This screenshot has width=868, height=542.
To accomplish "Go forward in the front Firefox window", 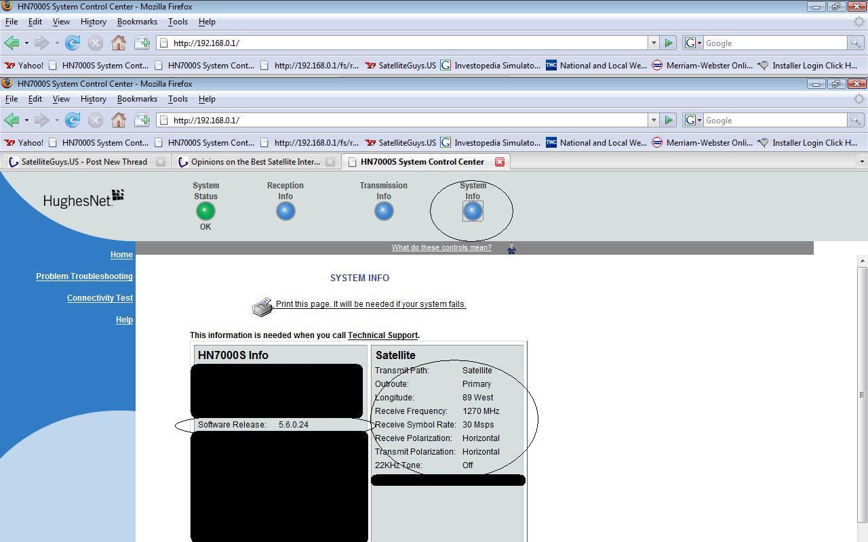I will point(41,120).
